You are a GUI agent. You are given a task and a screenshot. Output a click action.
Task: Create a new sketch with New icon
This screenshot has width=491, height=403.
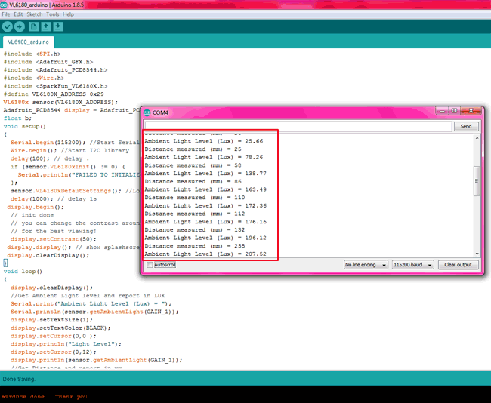coord(34,26)
